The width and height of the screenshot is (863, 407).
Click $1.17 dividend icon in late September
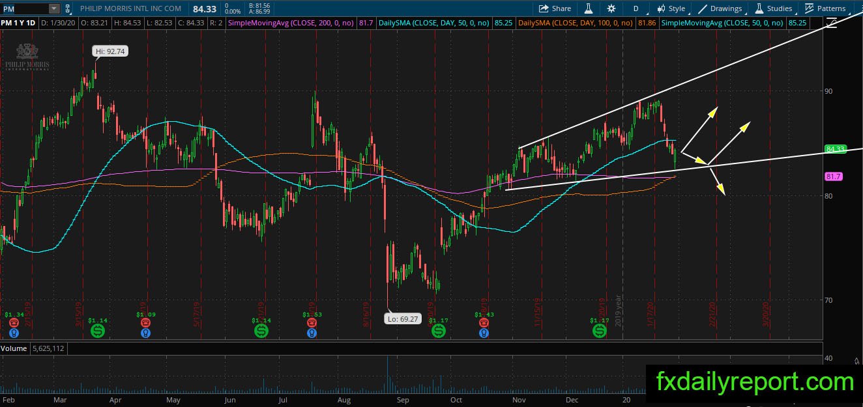click(439, 331)
